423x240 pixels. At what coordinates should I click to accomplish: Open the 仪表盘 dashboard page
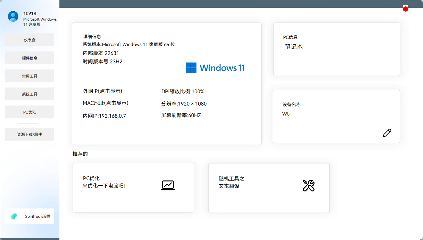pos(30,40)
